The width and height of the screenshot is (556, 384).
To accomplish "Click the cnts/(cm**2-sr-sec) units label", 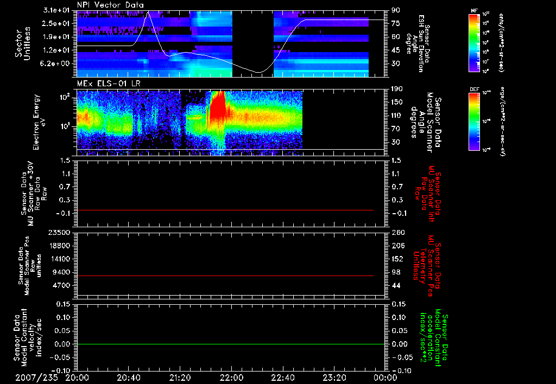I will coord(501,42).
